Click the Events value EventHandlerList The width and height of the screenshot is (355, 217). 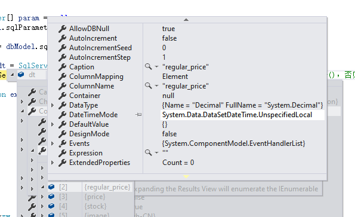pyautogui.click(x=234, y=143)
